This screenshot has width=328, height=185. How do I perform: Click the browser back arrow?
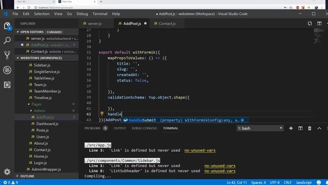pyautogui.click(x=18, y=8)
